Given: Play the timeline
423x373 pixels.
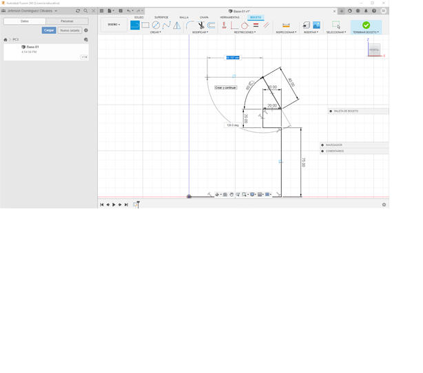Looking at the screenshot, I should [x=114, y=205].
